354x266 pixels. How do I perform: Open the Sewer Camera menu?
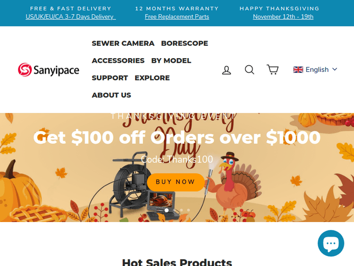[x=123, y=43]
